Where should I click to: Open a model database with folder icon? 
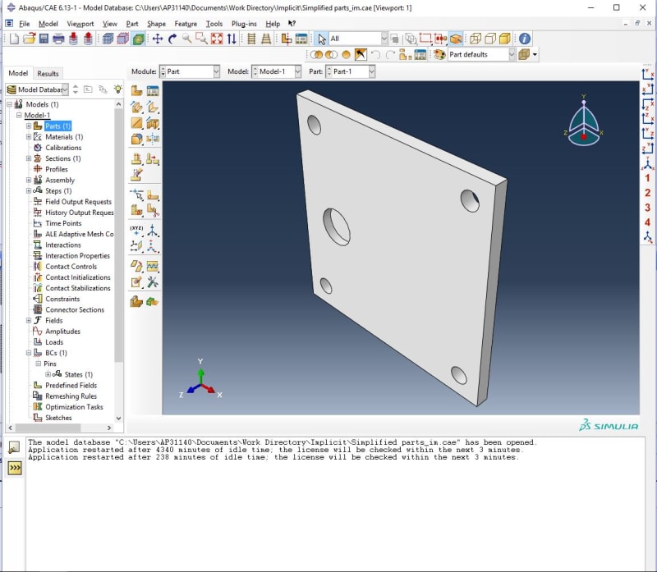(x=29, y=39)
